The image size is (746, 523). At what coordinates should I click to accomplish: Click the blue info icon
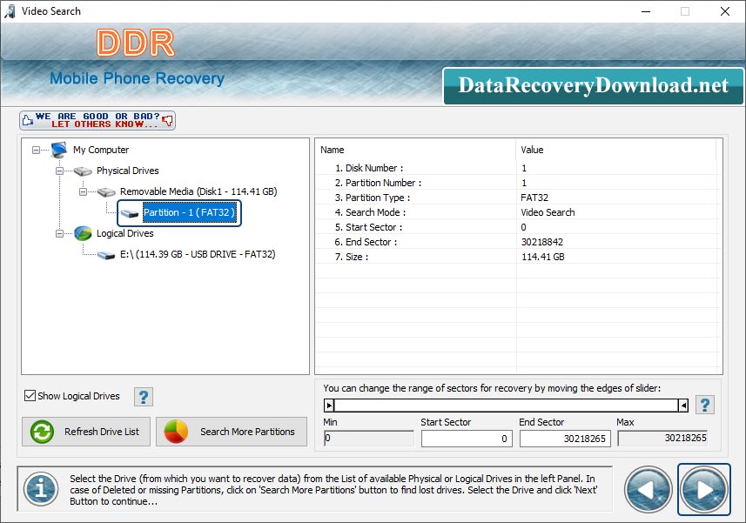pyautogui.click(x=41, y=489)
